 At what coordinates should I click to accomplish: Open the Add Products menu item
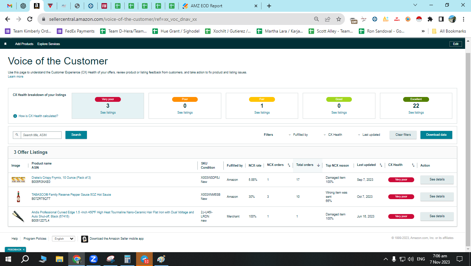click(24, 44)
